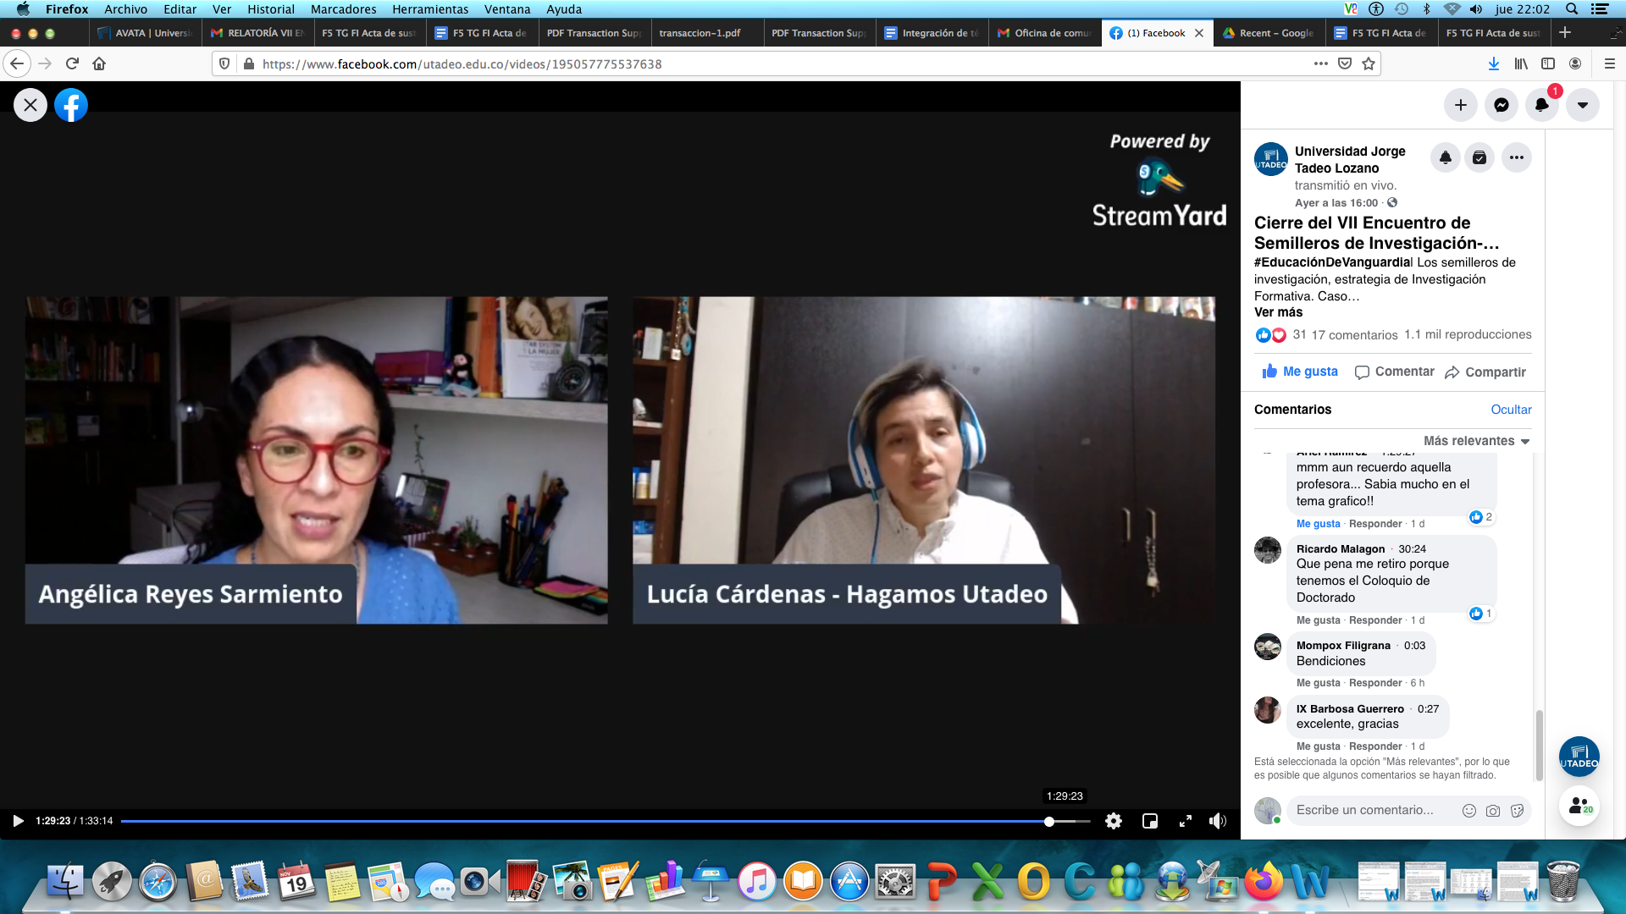Viewport: 1626px width, 914px height.
Task: Toggle Me gusta on the video
Action: [x=1300, y=372]
